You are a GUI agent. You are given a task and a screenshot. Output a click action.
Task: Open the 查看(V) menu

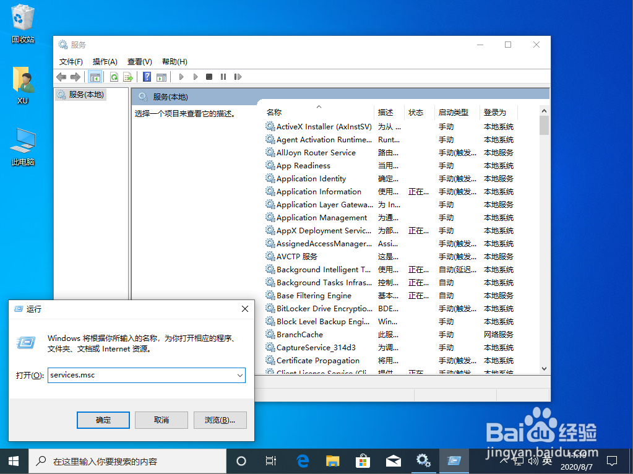139,61
